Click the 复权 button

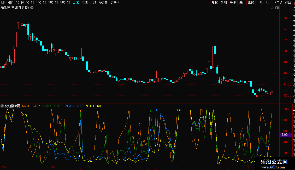click(x=215, y=2)
